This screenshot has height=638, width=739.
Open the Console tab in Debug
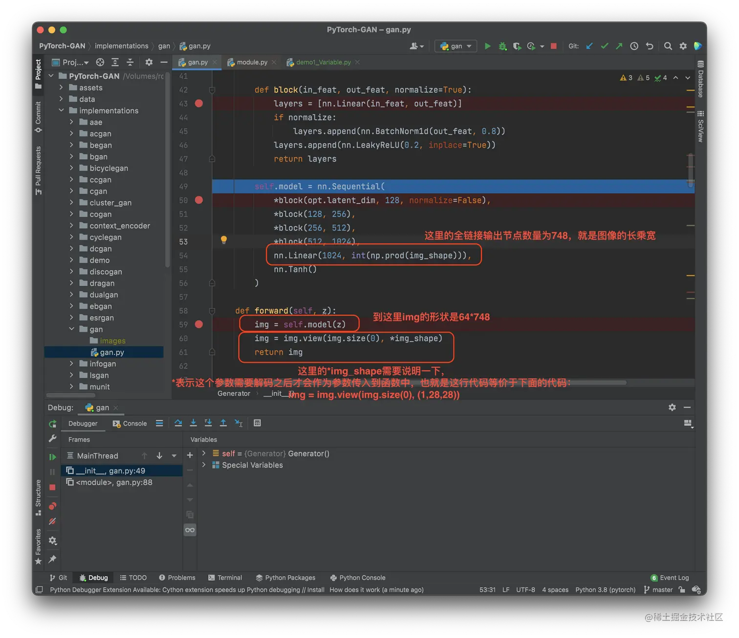130,424
